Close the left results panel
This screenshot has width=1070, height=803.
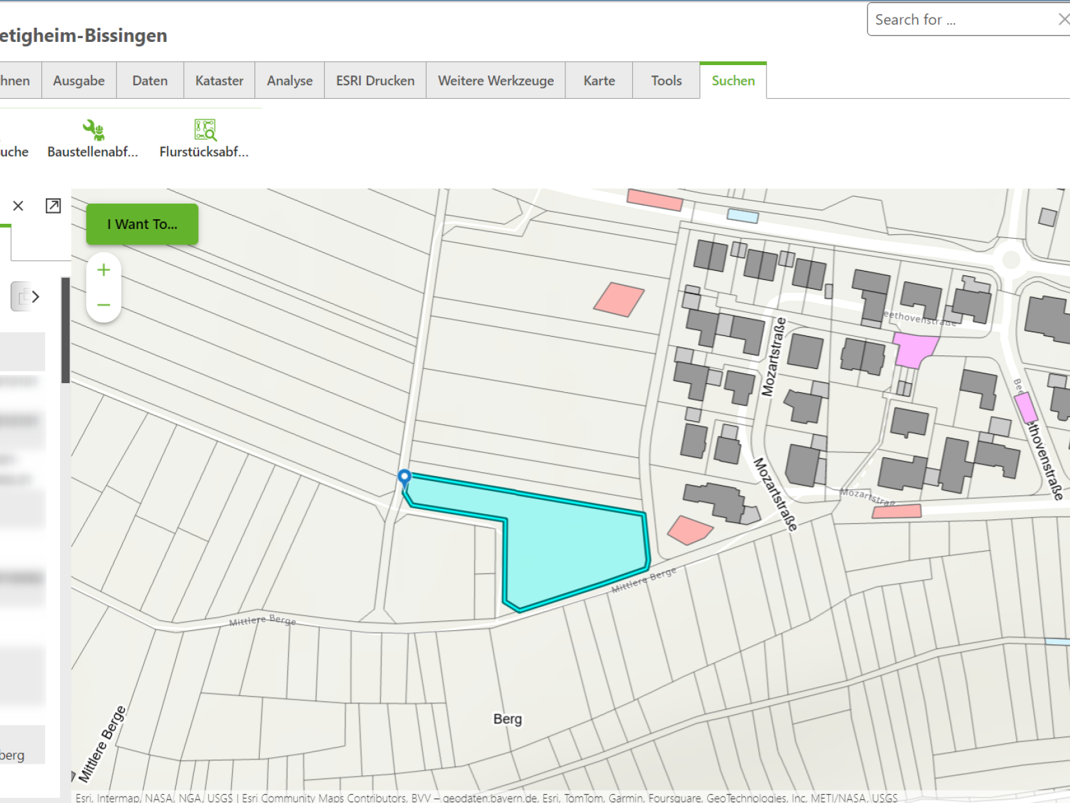18,206
